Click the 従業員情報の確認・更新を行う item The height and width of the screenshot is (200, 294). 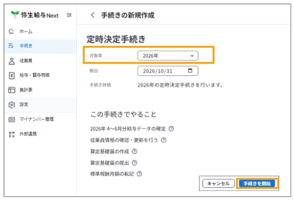(x=124, y=140)
